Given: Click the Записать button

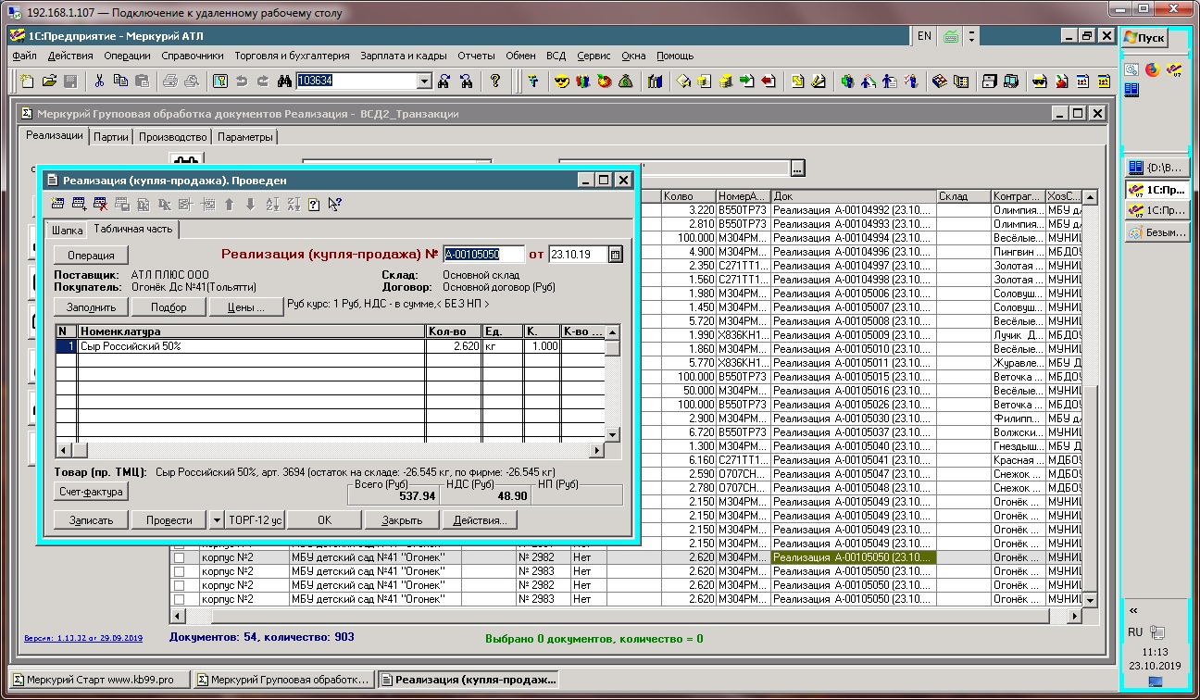Looking at the screenshot, I should [x=91, y=520].
